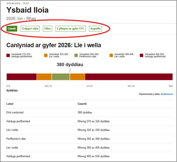177x162 pixels.
Task: Select the green 350-380 legend swatch
Action: click(76, 55)
